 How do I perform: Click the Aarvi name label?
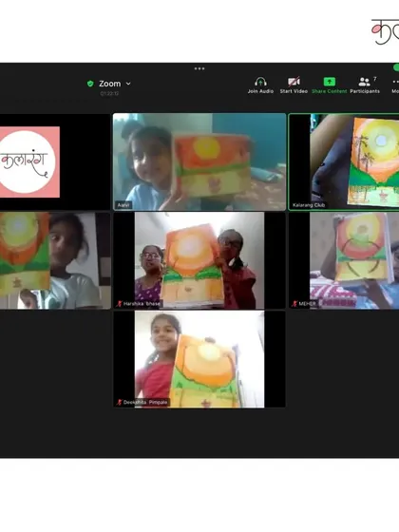click(123, 205)
